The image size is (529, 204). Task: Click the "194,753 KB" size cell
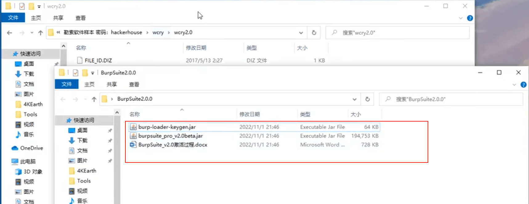tap(365, 136)
